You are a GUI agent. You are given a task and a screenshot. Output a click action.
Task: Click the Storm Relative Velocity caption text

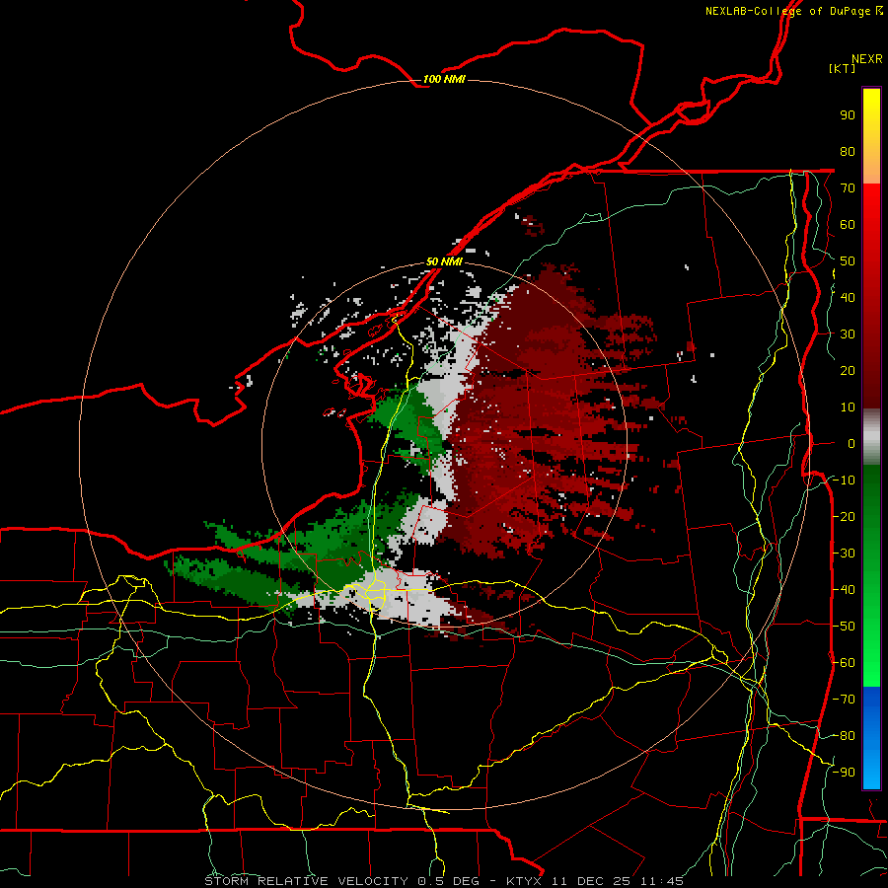(x=444, y=881)
